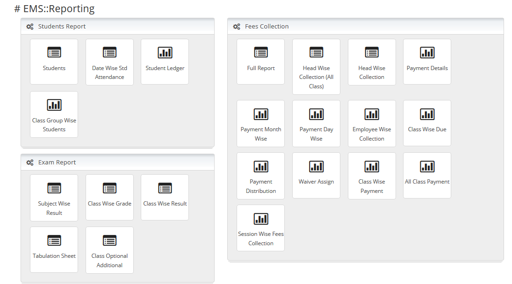This screenshot has width=512, height=284.
Task: Click the Exam Report gears icon
Action: click(30, 163)
